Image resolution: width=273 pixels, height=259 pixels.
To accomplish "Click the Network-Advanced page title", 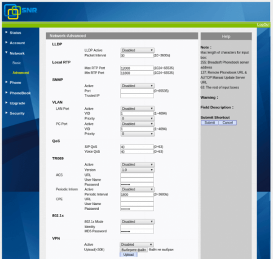I will tap(67, 36).
